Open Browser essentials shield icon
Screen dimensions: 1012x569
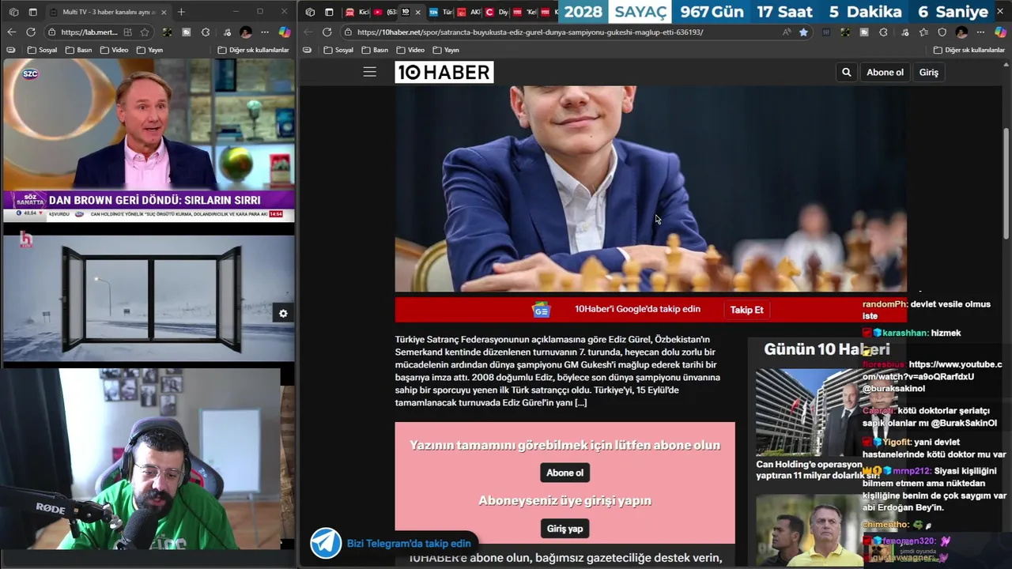tap(942, 32)
